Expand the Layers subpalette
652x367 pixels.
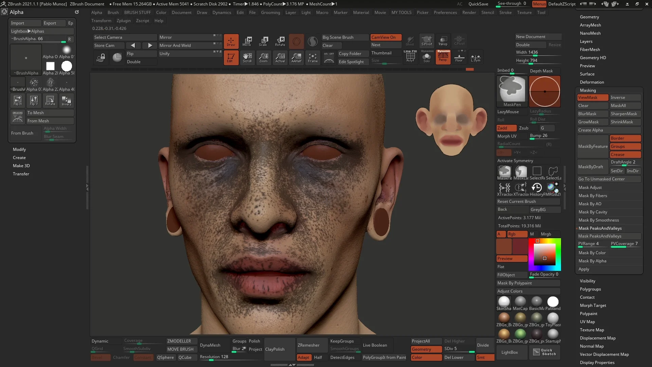tap(586, 41)
